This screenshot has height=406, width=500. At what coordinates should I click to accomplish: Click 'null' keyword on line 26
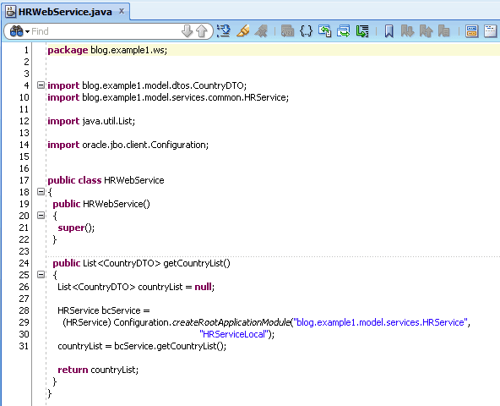pos(203,287)
